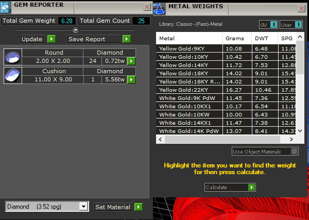Click green arrow next to Update

[51, 39]
